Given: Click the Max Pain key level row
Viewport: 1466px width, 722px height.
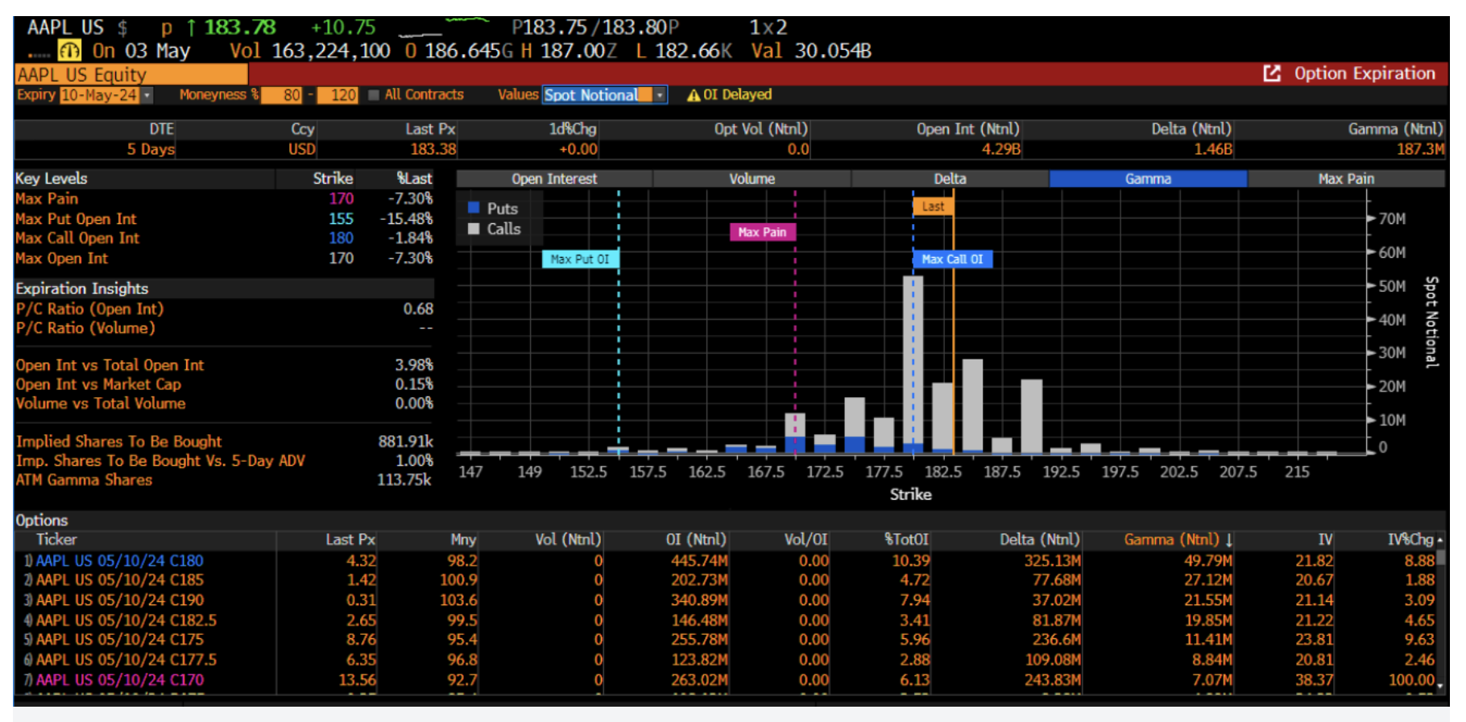Looking at the screenshot, I should coord(224,199).
